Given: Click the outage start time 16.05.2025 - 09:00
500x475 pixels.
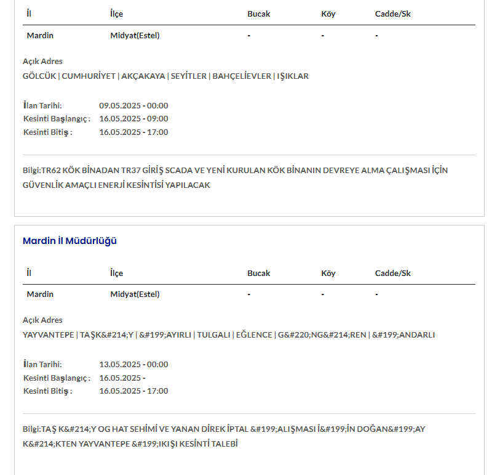Looking at the screenshot, I should coord(133,119).
